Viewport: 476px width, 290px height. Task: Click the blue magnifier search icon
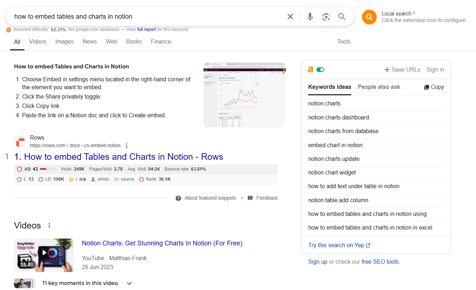pos(342,17)
